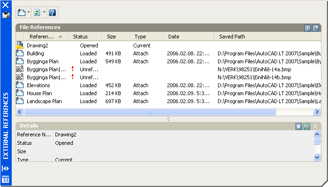Sort by Saved Path column header
This screenshot has width=328, height=187.
(268, 37)
